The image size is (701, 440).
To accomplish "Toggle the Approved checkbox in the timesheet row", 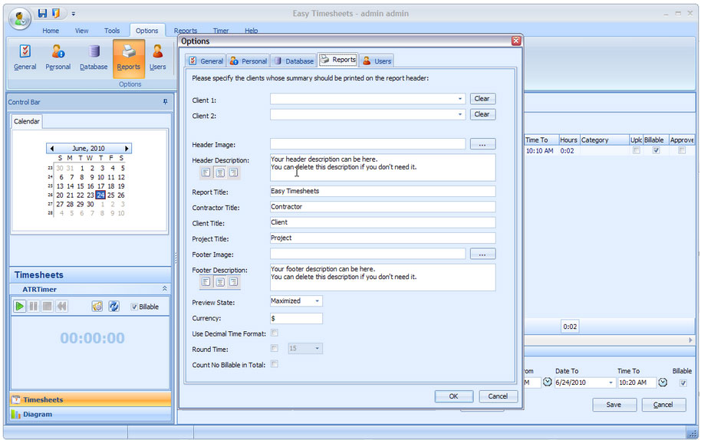I will click(x=682, y=150).
